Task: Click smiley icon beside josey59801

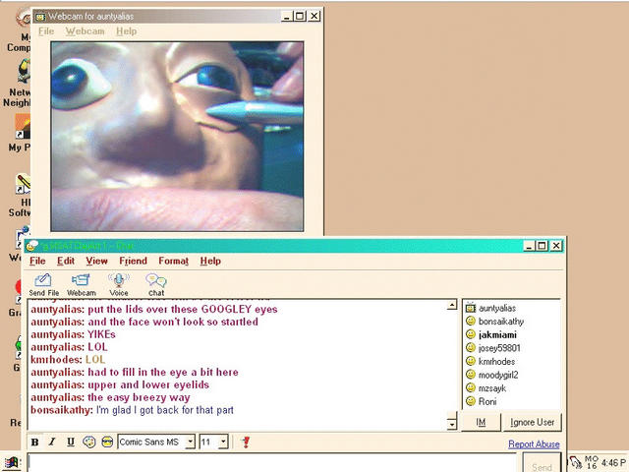Action: point(471,347)
